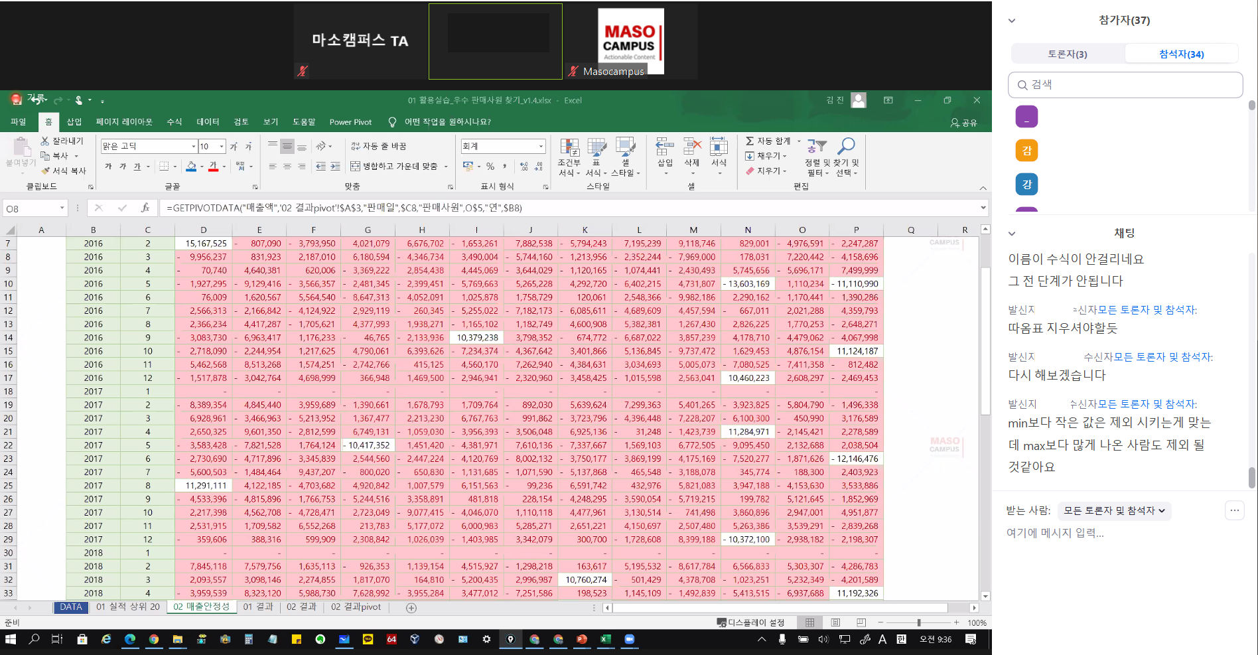Open Excel from the Windows taskbar
The width and height of the screenshot is (1258, 655).
[x=605, y=639]
